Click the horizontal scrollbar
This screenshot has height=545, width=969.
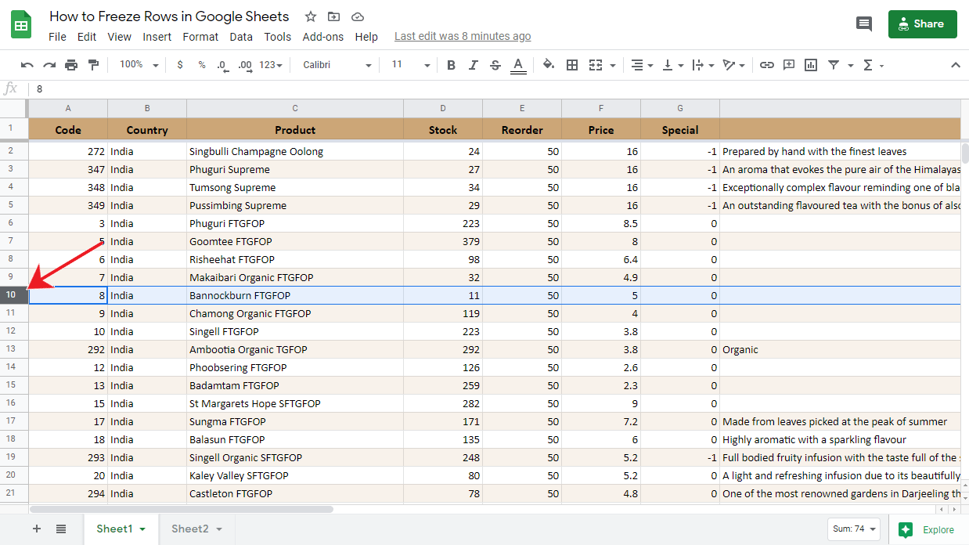pyautogui.click(x=182, y=509)
